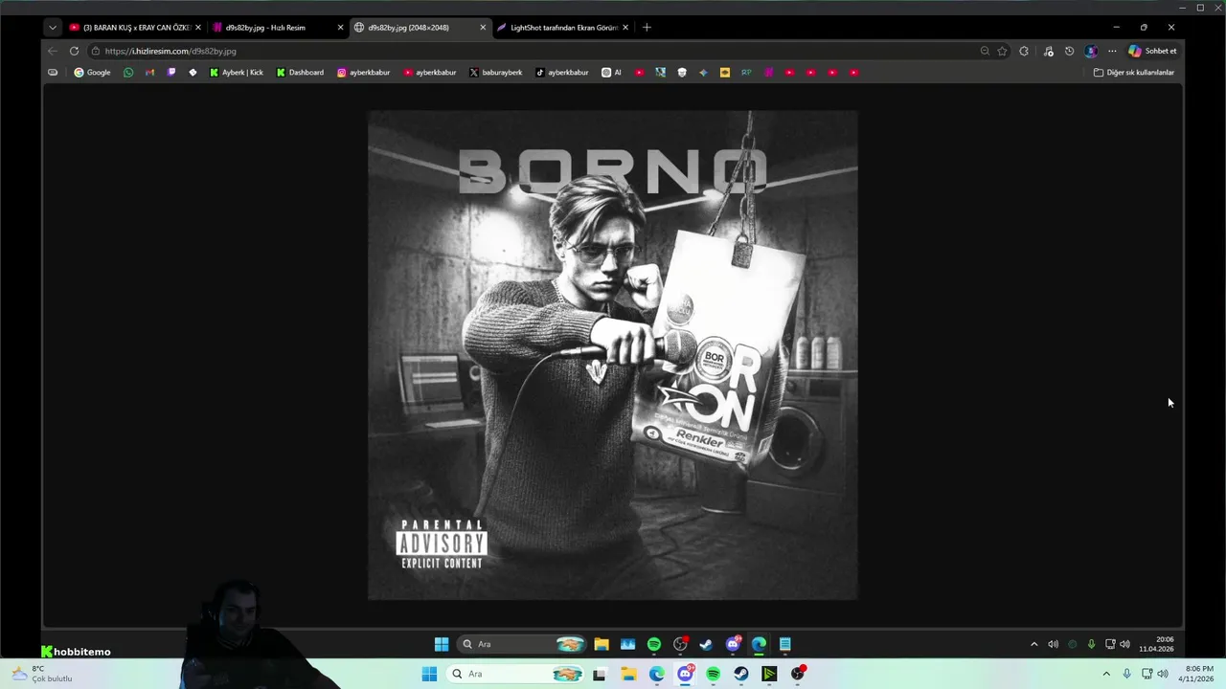Image resolution: width=1226 pixels, height=689 pixels.
Task: Open the TikTok ayberkbabur bookmark
Action: coord(562,72)
